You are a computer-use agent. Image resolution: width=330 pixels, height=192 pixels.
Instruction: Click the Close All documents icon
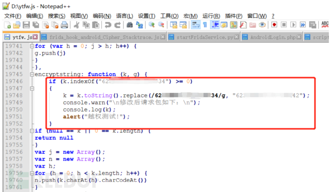click(x=55, y=25)
